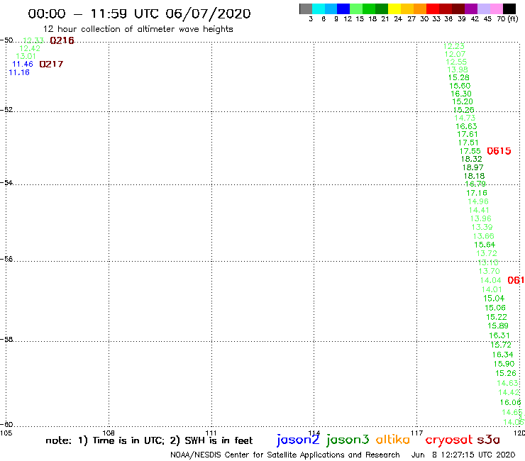Select the cryosat satellite legend label
The image size is (525, 461).
tap(449, 440)
